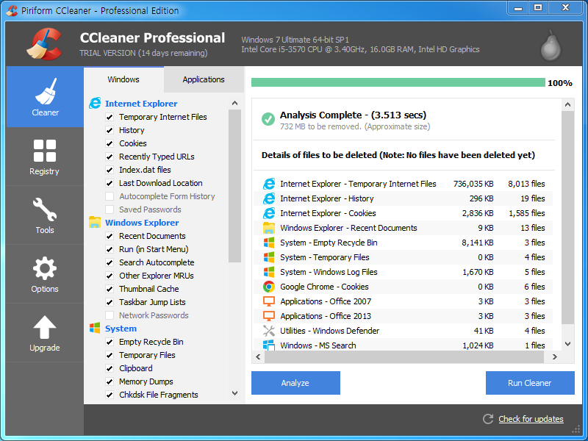This screenshot has width=588, height=441.
Task: Click the CCleaner logo in the header
Action: 45,44
